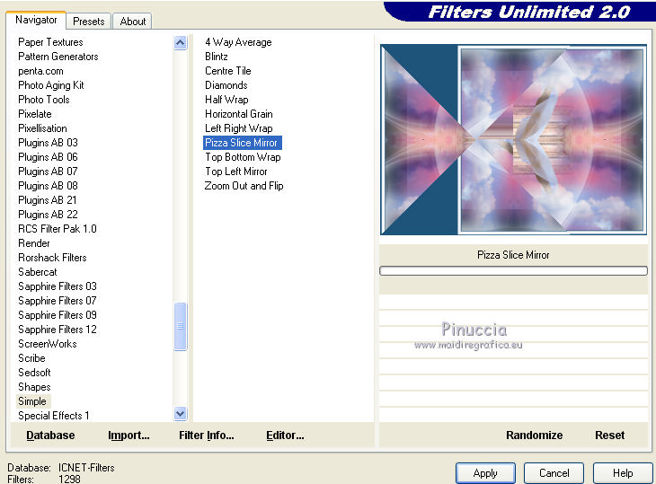Click the Cancel button
The image size is (656, 484).
click(x=554, y=473)
